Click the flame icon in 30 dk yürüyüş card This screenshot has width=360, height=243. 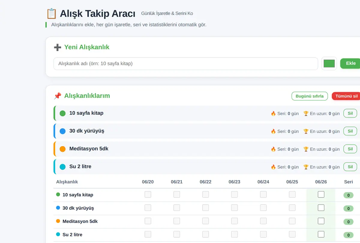273,131
